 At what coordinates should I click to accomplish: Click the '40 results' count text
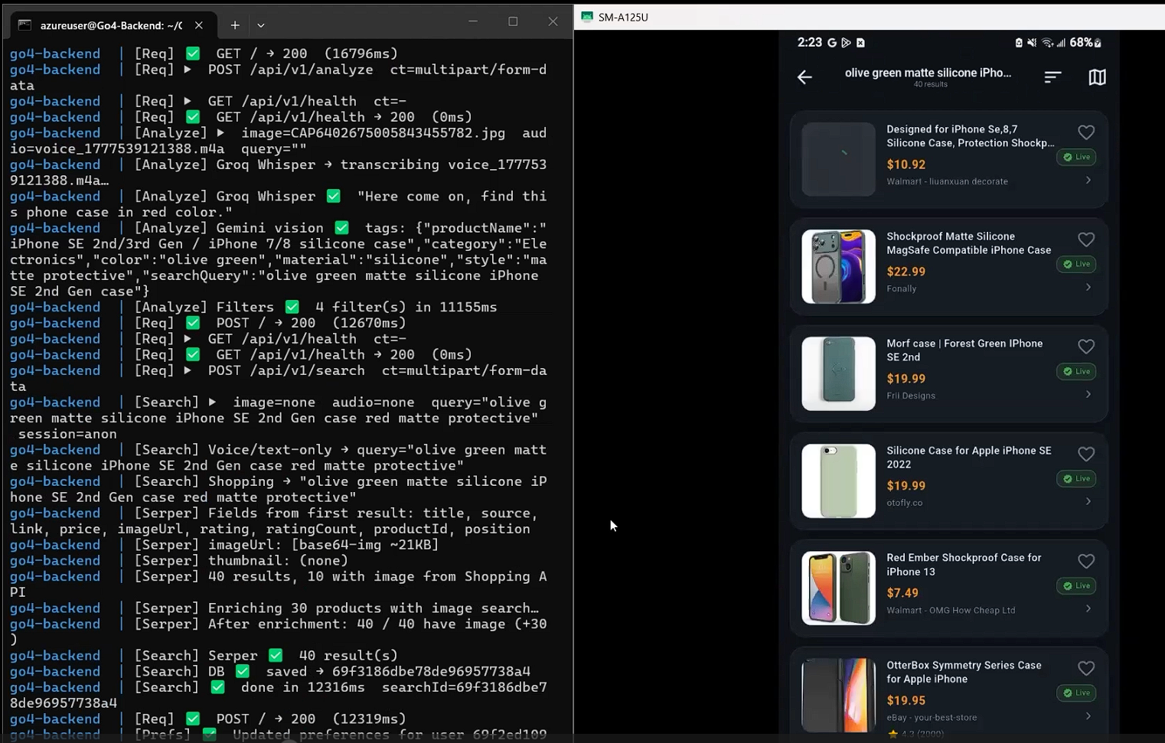tap(930, 84)
